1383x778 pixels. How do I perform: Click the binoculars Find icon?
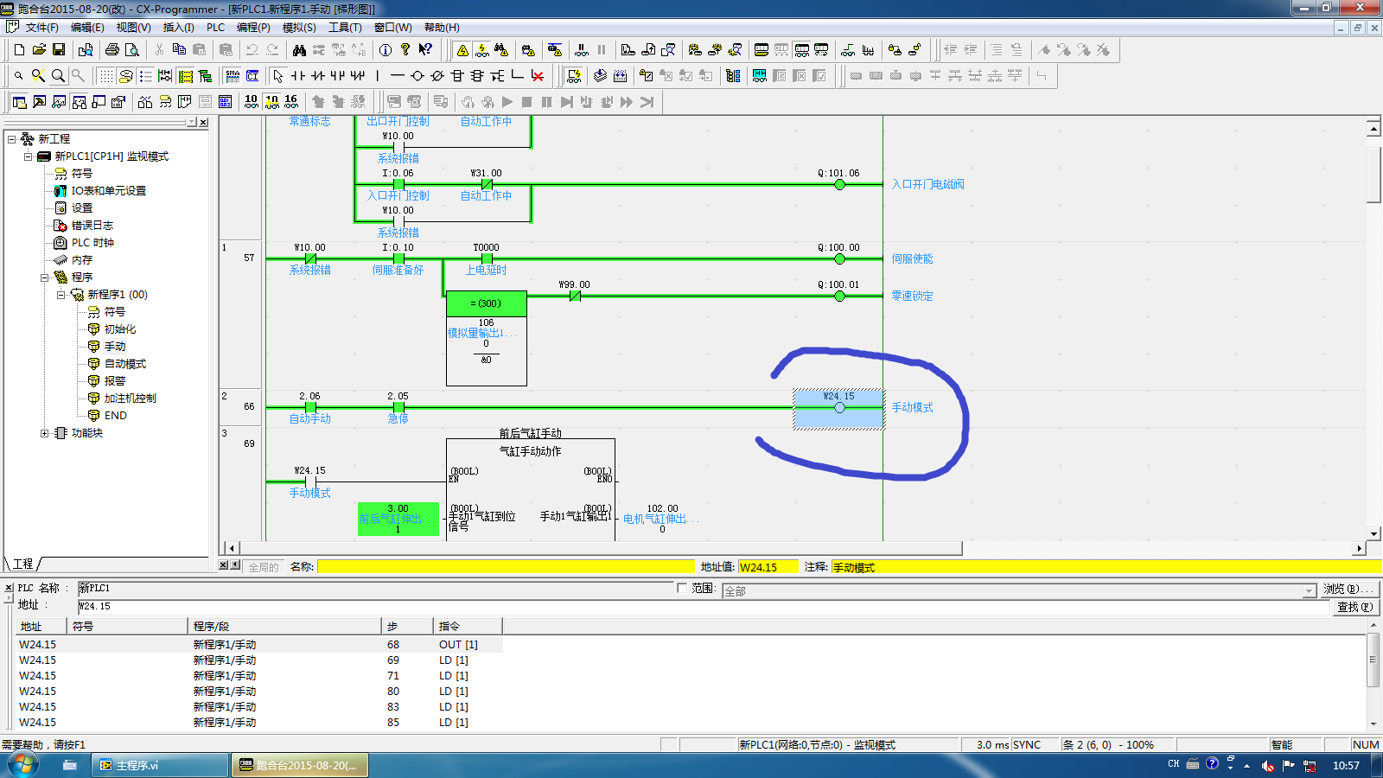click(x=299, y=50)
